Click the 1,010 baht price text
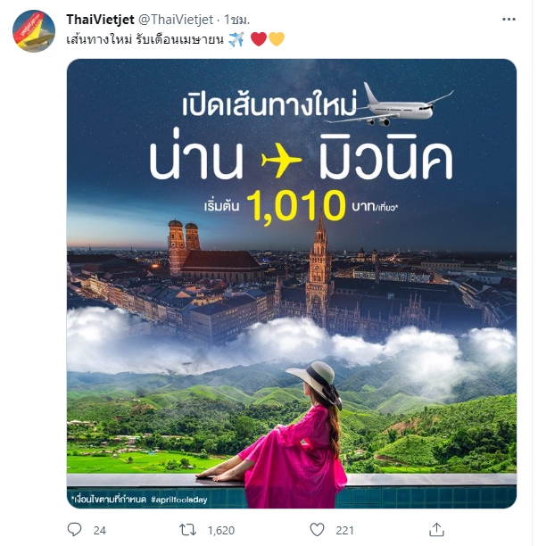 [296, 205]
